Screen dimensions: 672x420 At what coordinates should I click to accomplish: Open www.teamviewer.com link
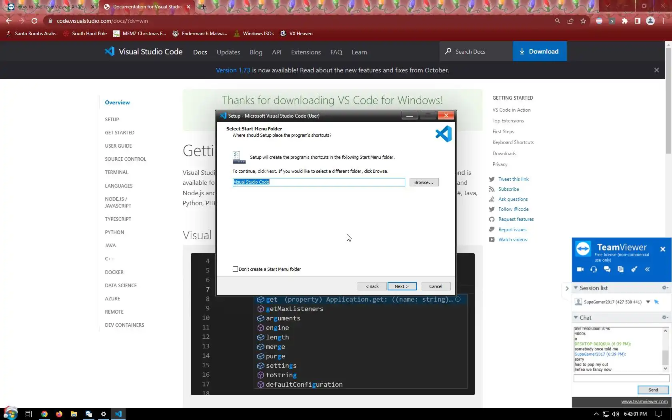(644, 402)
